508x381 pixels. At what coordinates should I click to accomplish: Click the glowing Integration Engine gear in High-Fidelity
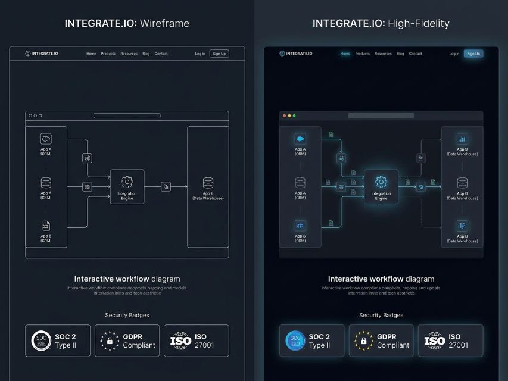coord(381,182)
